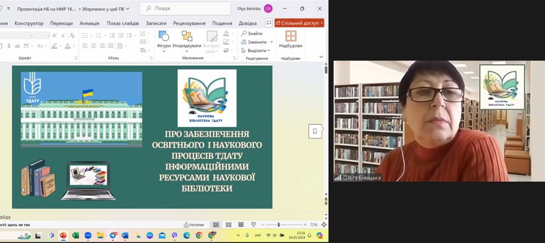Open the Olga Belotska account avatar
Screen dimensions: 545x243
tap(268, 9)
